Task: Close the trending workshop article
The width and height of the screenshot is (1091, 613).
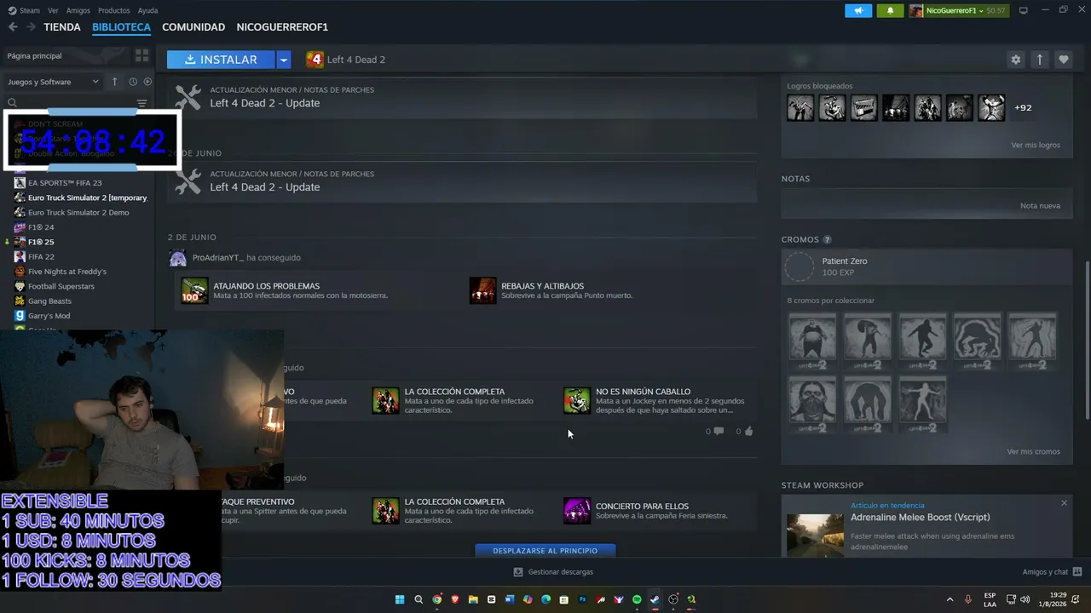Action: (x=1064, y=503)
